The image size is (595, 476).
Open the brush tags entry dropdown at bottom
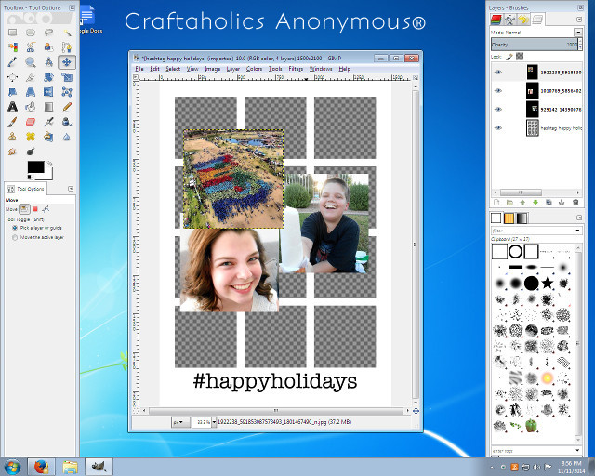[578, 451]
